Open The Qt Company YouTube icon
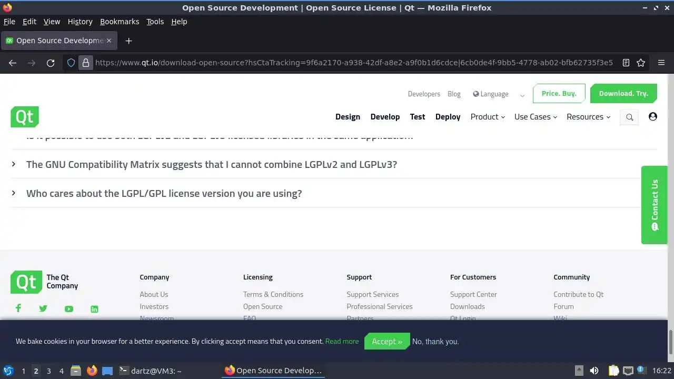The width and height of the screenshot is (674, 379). pyautogui.click(x=69, y=309)
